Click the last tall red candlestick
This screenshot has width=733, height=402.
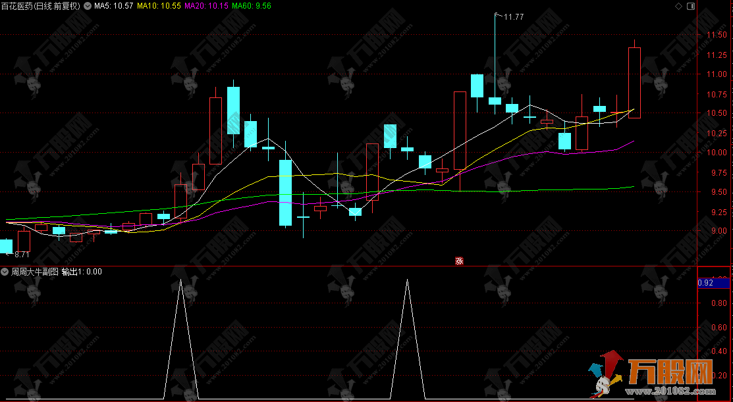634,82
